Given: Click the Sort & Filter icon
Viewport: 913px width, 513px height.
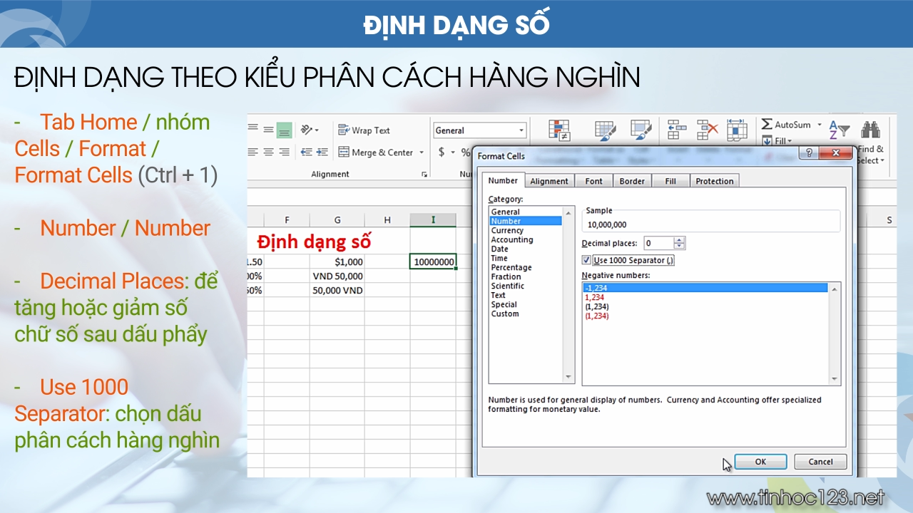Looking at the screenshot, I should pyautogui.click(x=839, y=130).
